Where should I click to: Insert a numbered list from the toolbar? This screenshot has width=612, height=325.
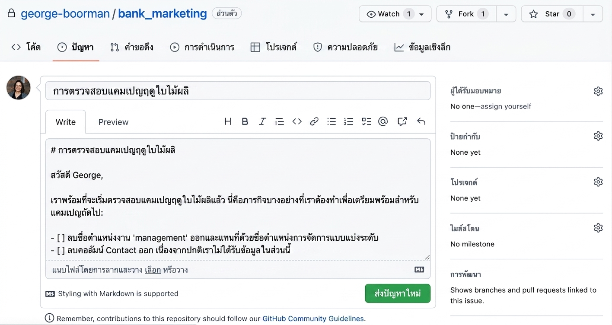pos(349,122)
